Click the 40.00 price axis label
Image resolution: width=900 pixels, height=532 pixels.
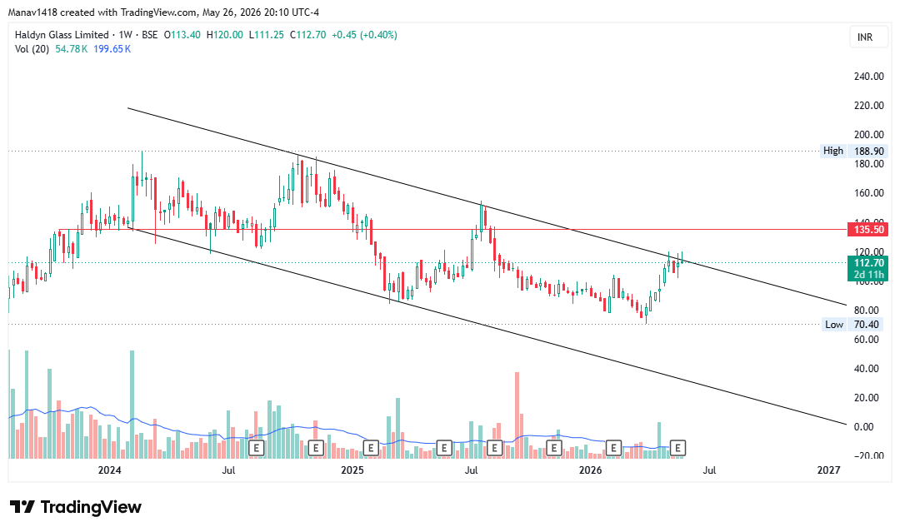[866, 369]
